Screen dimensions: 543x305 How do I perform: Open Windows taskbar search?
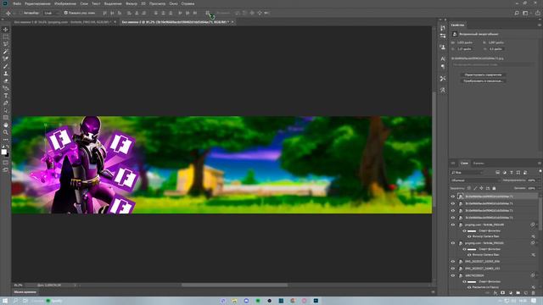[x=15, y=301]
